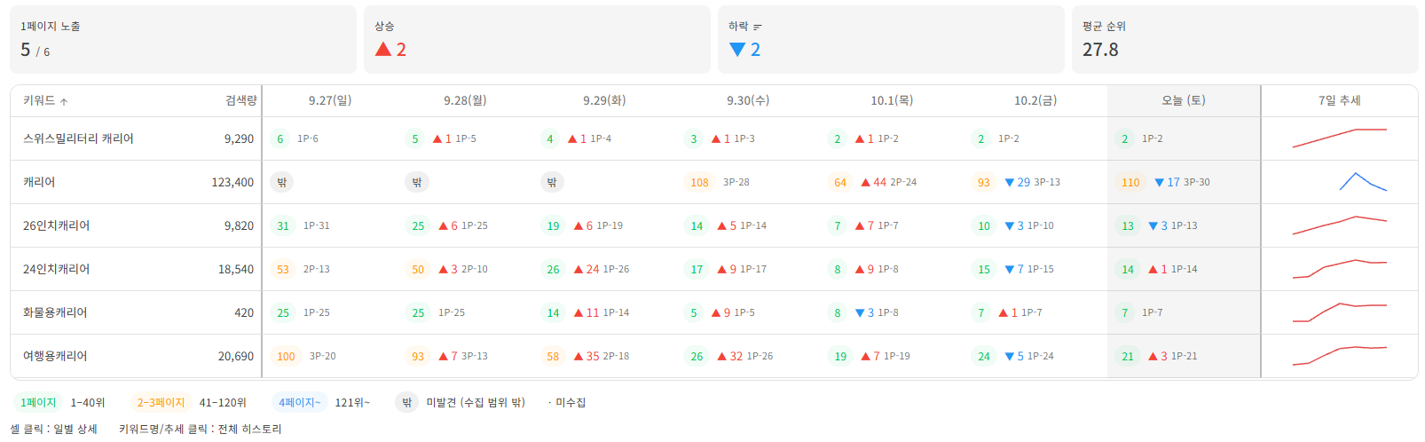1425x442 pixels.
Task: Click the 2P-24 position text for 캐리어
Action: click(x=903, y=182)
